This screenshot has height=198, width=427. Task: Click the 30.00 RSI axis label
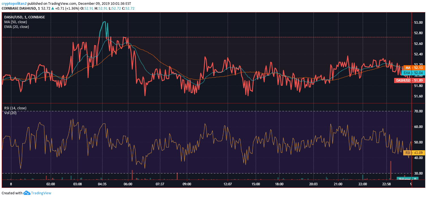419,173
